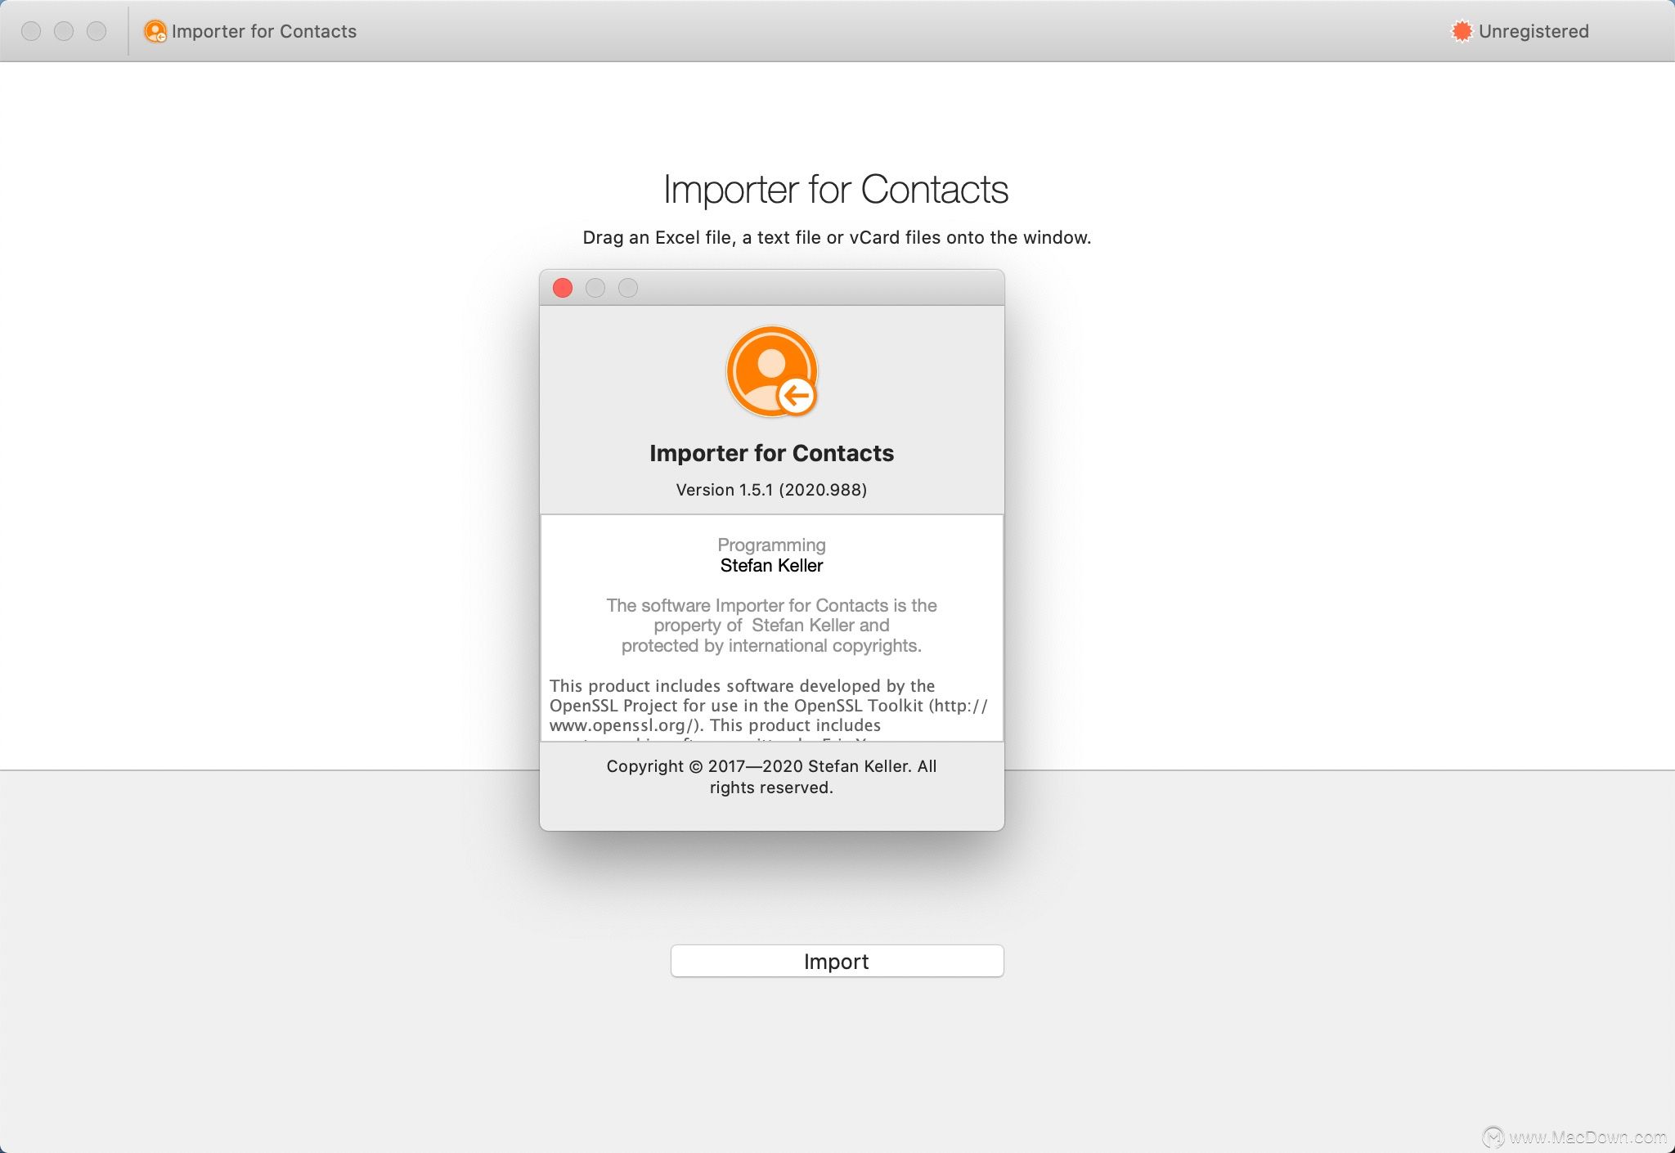Screen dimensions: 1675x1153
Task: Click 'protected by international copyrights' line
Action: click(x=771, y=646)
